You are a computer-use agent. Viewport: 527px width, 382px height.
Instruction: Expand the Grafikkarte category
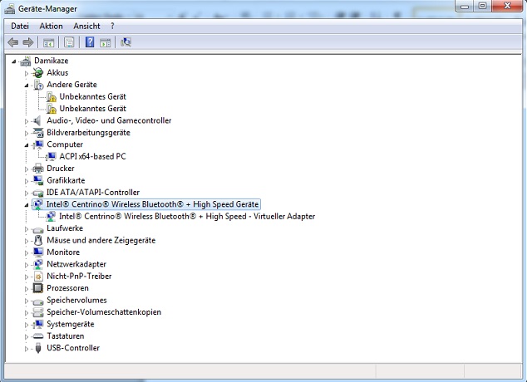[27, 181]
